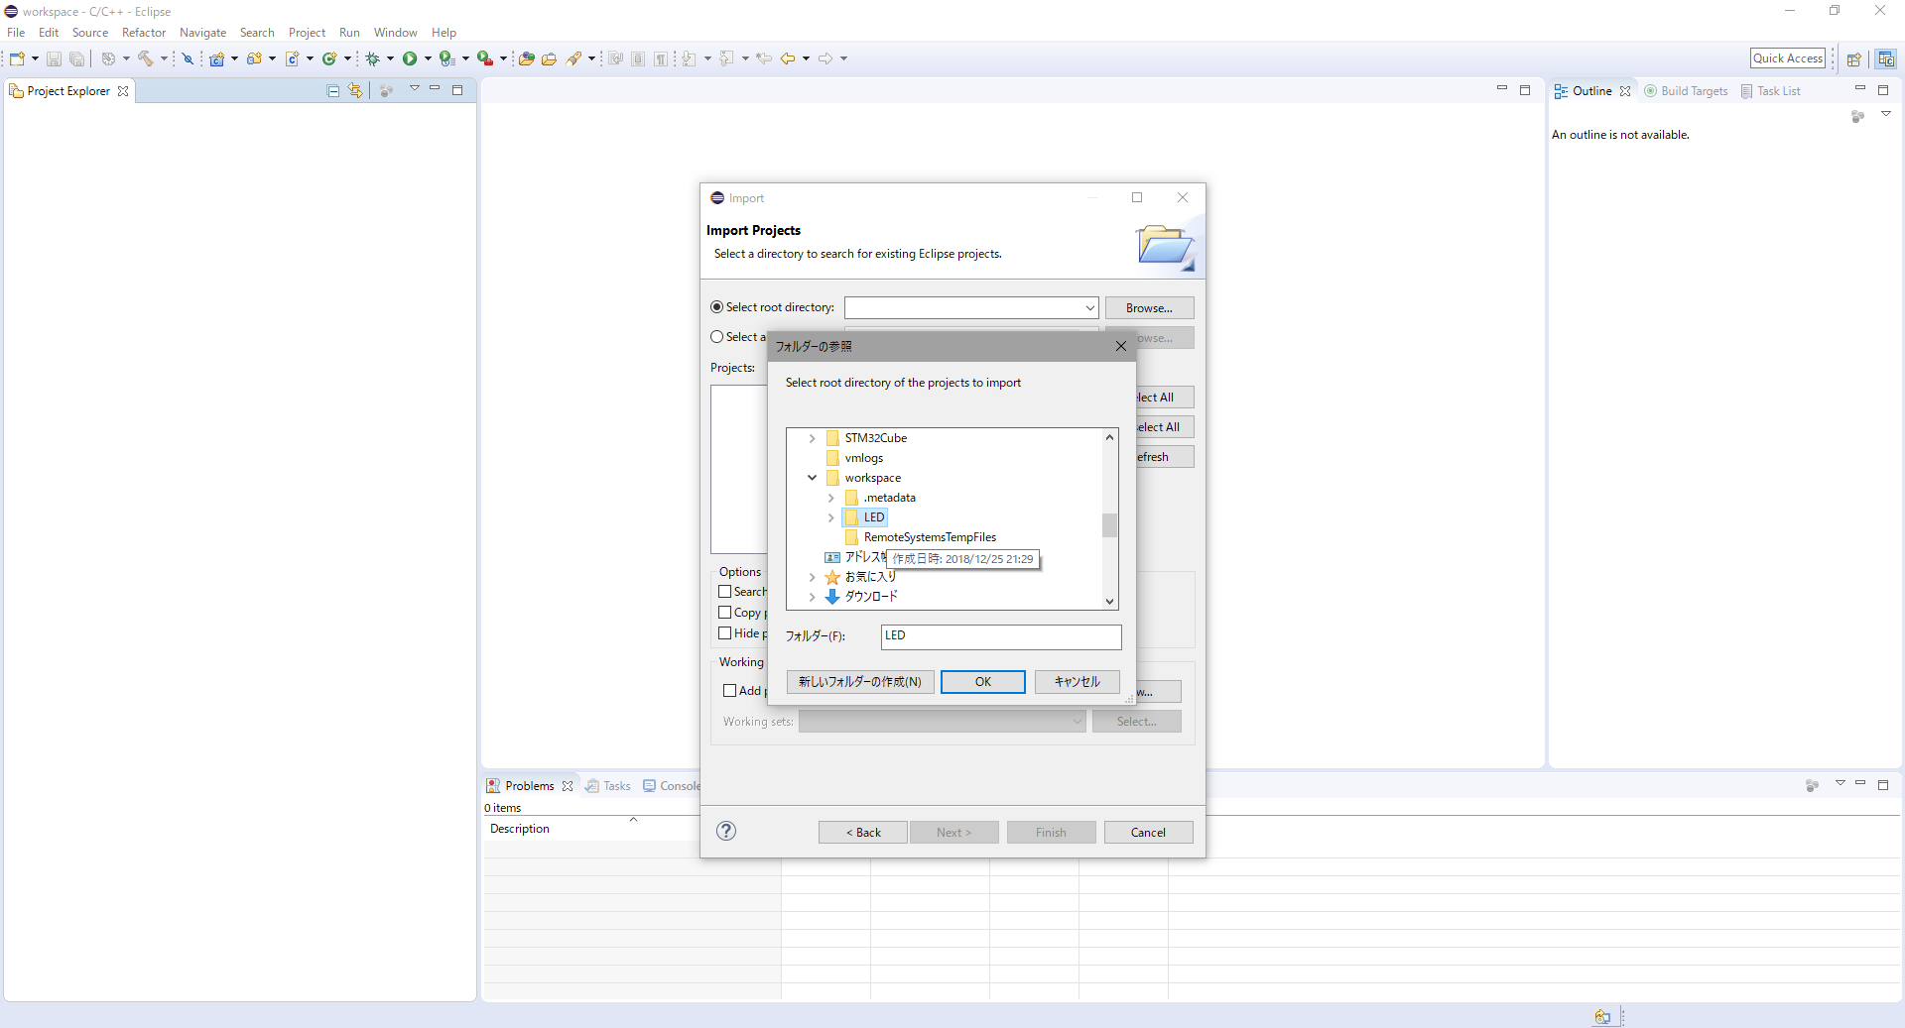Select the Skip All Breakpoints icon
The width and height of the screenshot is (1905, 1028).
189,58
